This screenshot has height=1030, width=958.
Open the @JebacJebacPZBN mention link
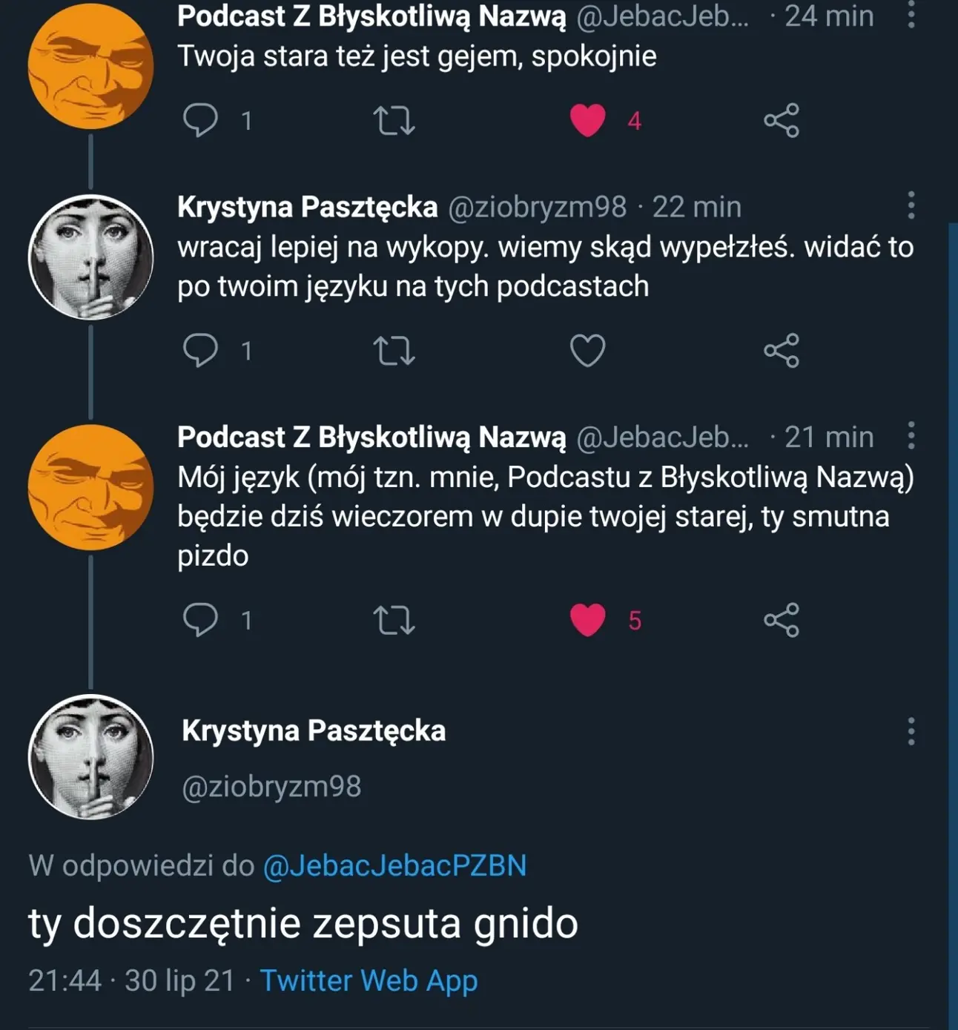tap(394, 865)
